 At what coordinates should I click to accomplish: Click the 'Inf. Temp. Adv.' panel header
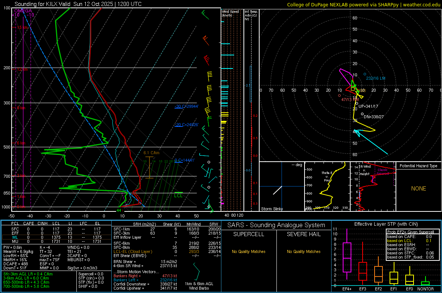251,15
